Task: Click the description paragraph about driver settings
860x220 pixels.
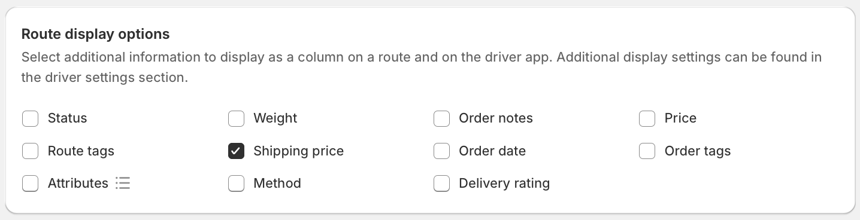Action: pos(422,68)
